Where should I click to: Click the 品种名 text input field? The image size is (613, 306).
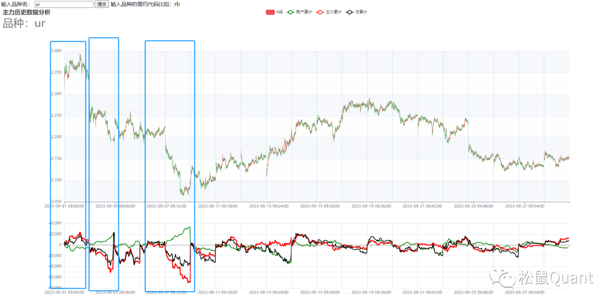coord(64,4)
